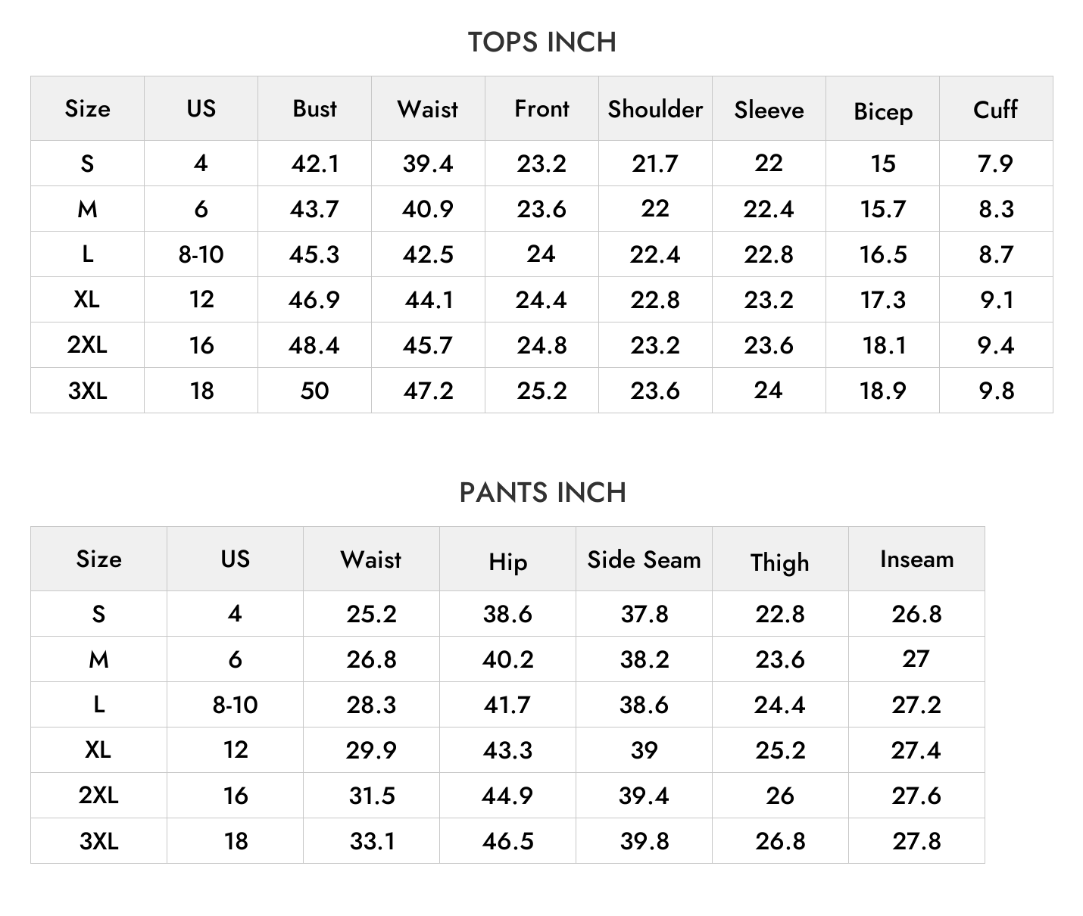The width and height of the screenshot is (1083, 916).
Task: Select the Shoulder column header
Action: [655, 108]
